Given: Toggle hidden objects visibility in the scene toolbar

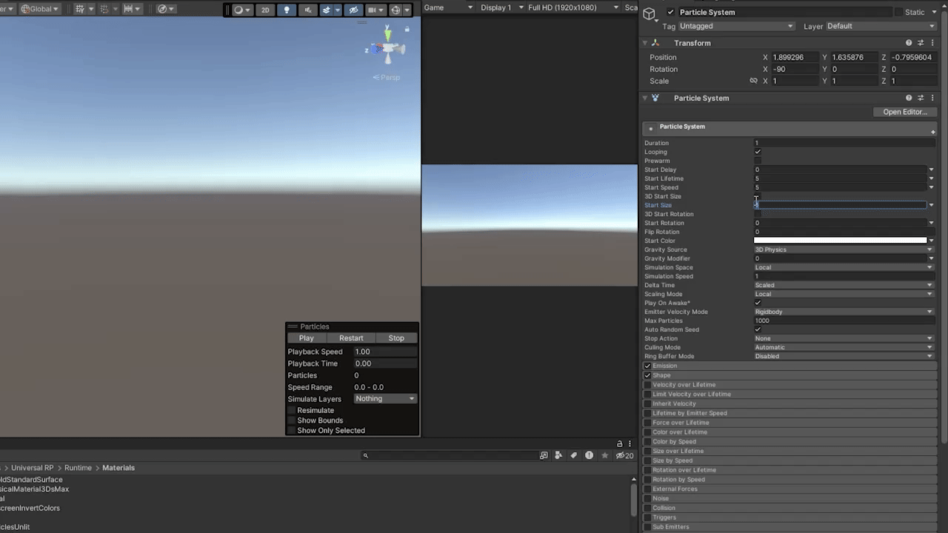Looking at the screenshot, I should 354,10.
